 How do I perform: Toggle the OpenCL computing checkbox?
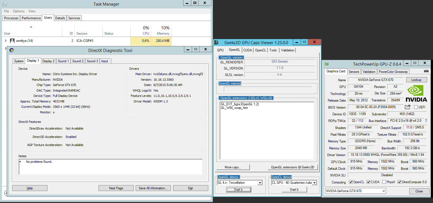(x=351, y=182)
